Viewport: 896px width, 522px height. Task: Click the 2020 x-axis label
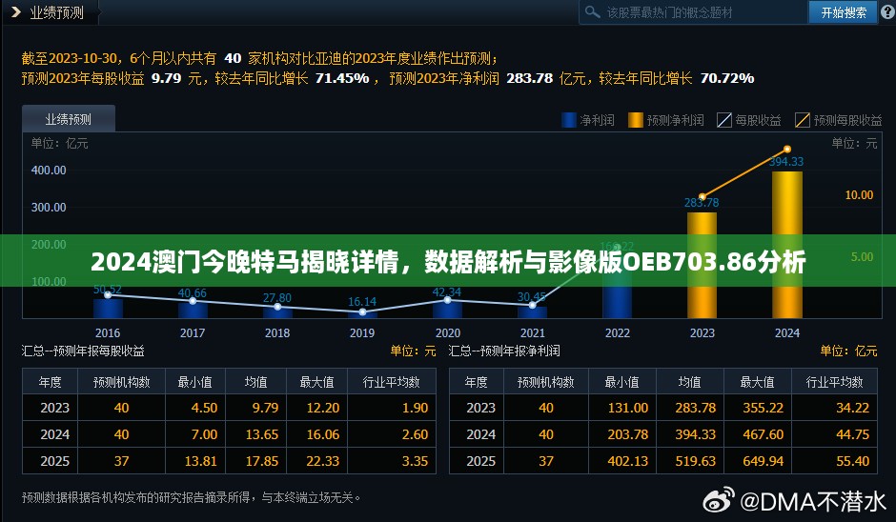pos(447,333)
